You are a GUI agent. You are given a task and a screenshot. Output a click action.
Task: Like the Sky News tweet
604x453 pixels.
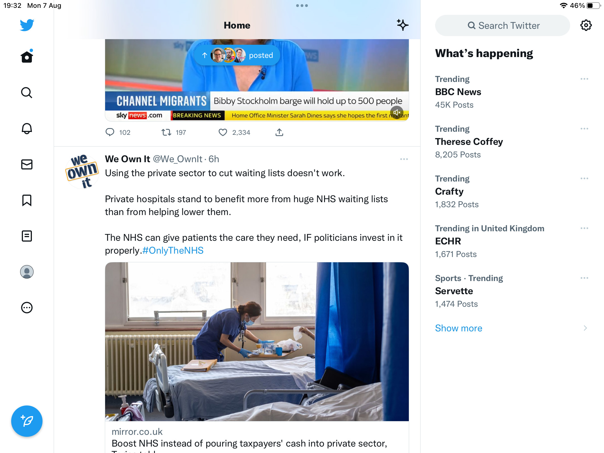point(223,132)
